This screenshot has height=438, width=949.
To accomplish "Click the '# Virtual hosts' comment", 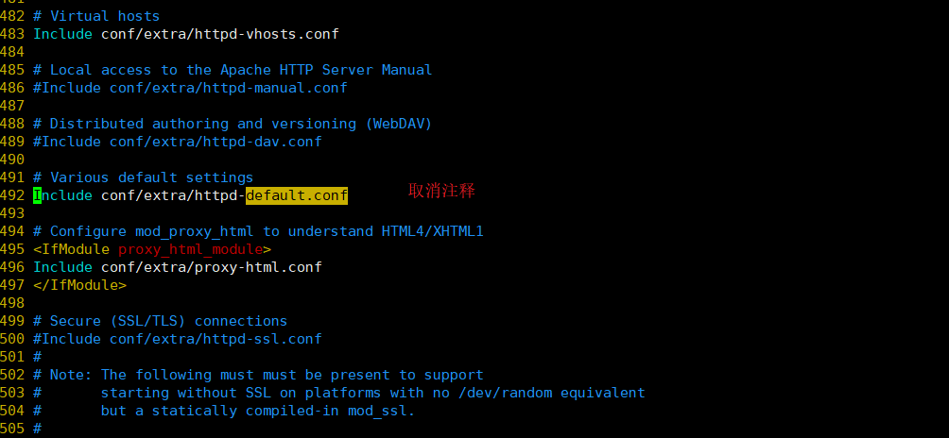I will click(x=96, y=16).
